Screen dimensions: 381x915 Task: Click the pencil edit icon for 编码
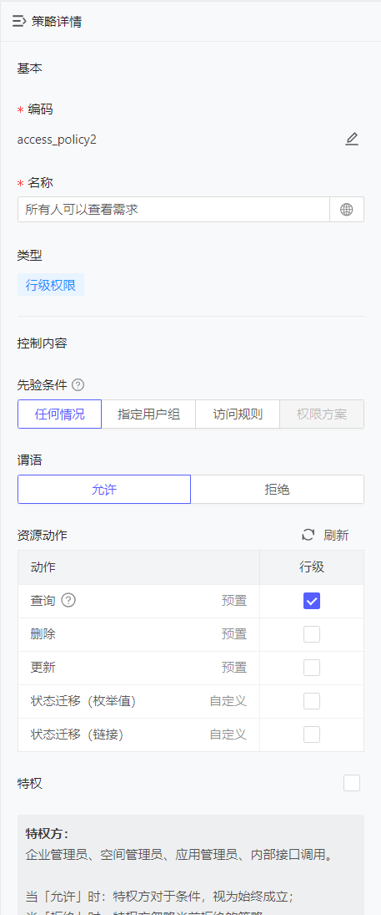click(x=352, y=140)
